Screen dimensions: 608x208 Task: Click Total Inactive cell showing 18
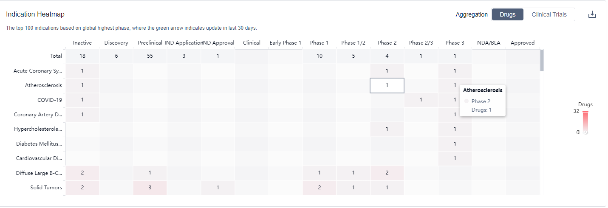pyautogui.click(x=82, y=56)
